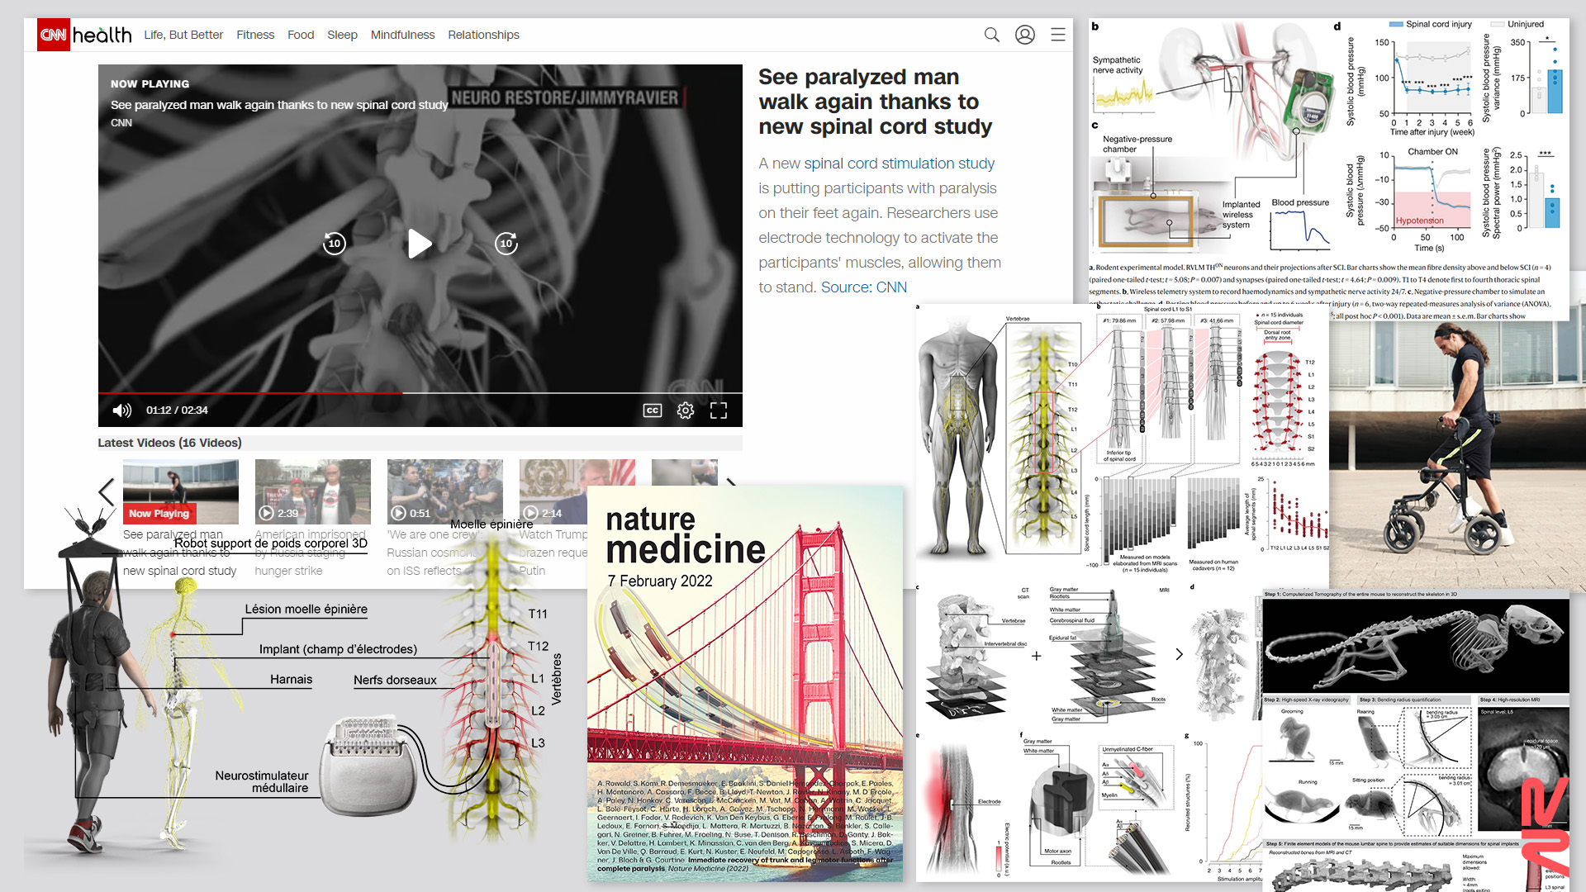
Task: Show previous videos with left carousel arrow
Action: click(x=107, y=492)
